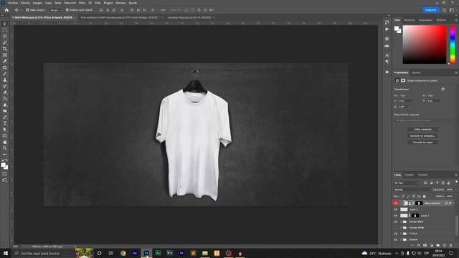Screen dimensions: 459x258
Task: Open the History panel icon in side dock
Action: (x=387, y=22)
